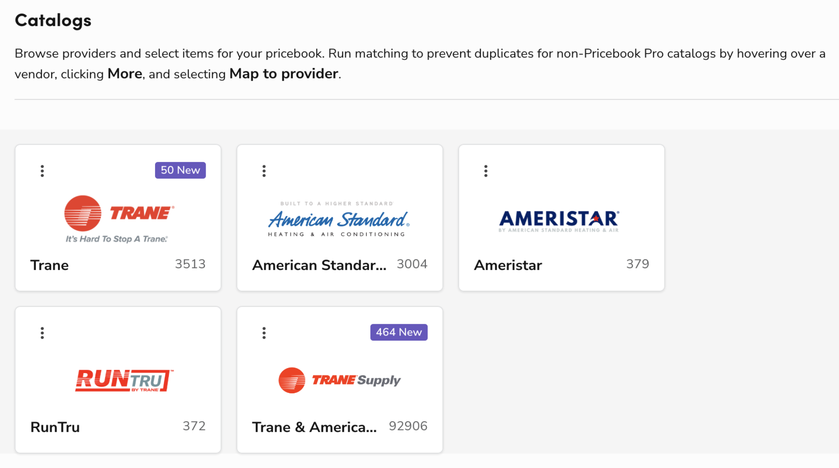
Task: Open the Trane card's three-dot menu
Action: (x=42, y=170)
